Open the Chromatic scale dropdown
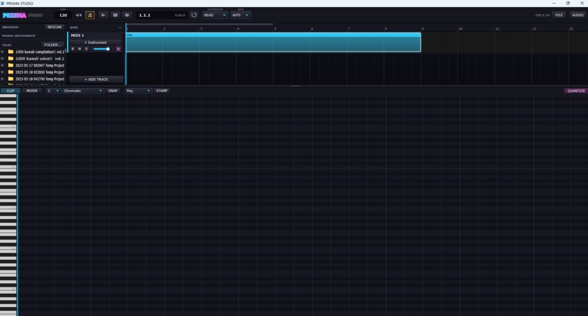Screen dimensions: 588x316 point(83,91)
